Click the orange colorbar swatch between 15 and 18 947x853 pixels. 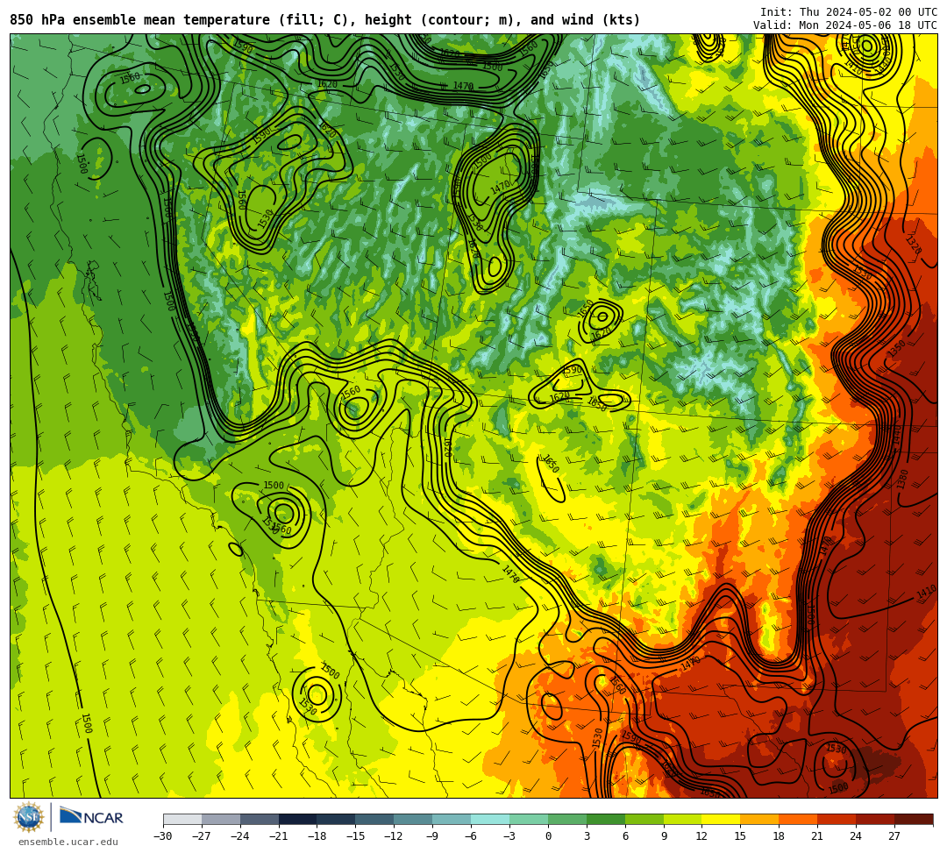(x=759, y=819)
